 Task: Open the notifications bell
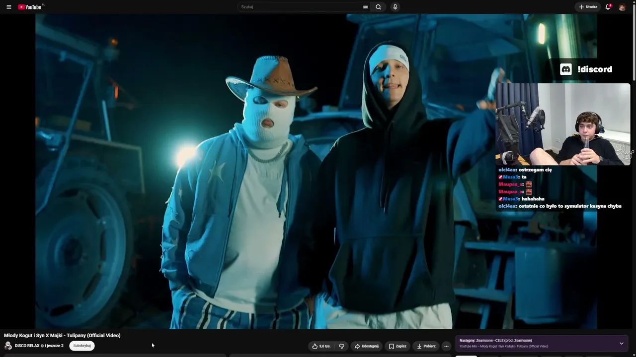[x=608, y=7]
